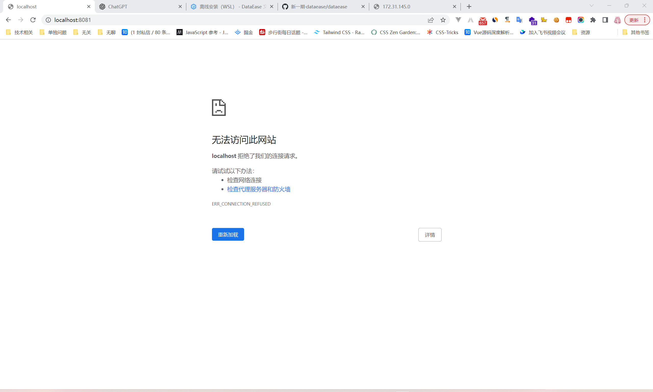This screenshot has width=653, height=392.
Task: Open the tab search dropdown chevron
Action: 592,6
